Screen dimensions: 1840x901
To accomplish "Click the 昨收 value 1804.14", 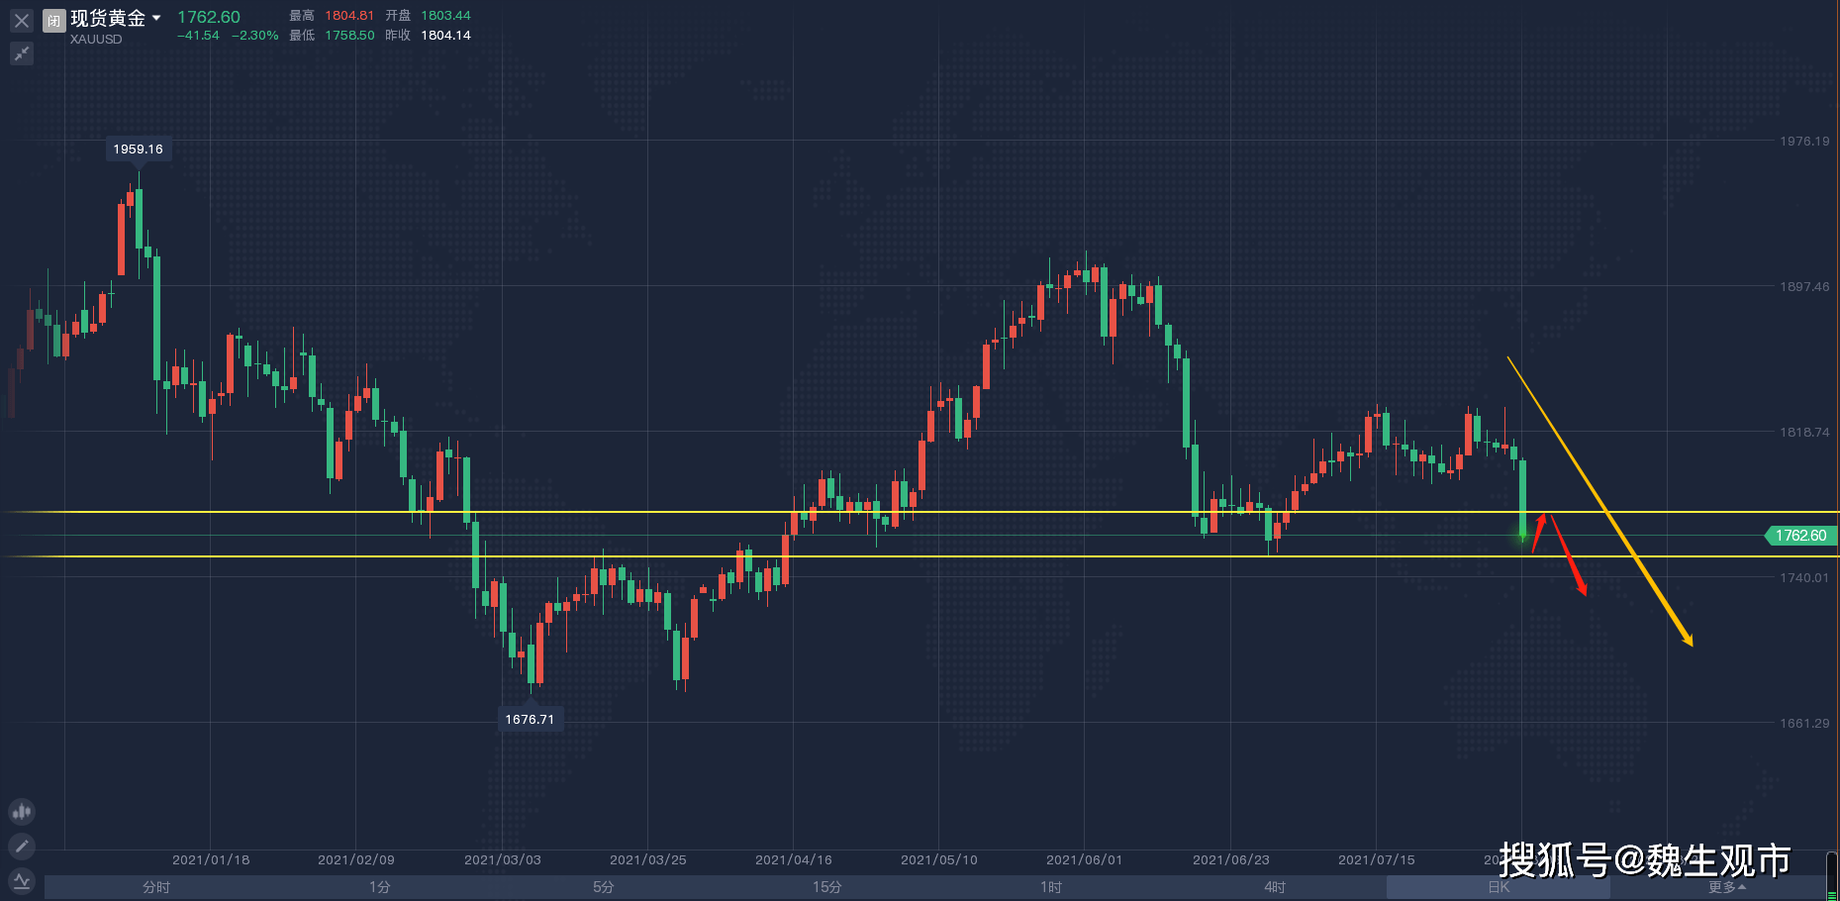I will coord(445,36).
